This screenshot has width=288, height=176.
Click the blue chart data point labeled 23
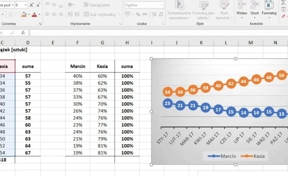point(167,103)
